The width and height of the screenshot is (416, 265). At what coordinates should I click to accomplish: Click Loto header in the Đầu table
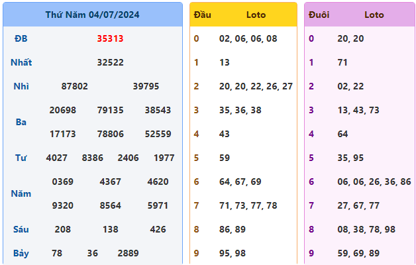pyautogui.click(x=256, y=15)
